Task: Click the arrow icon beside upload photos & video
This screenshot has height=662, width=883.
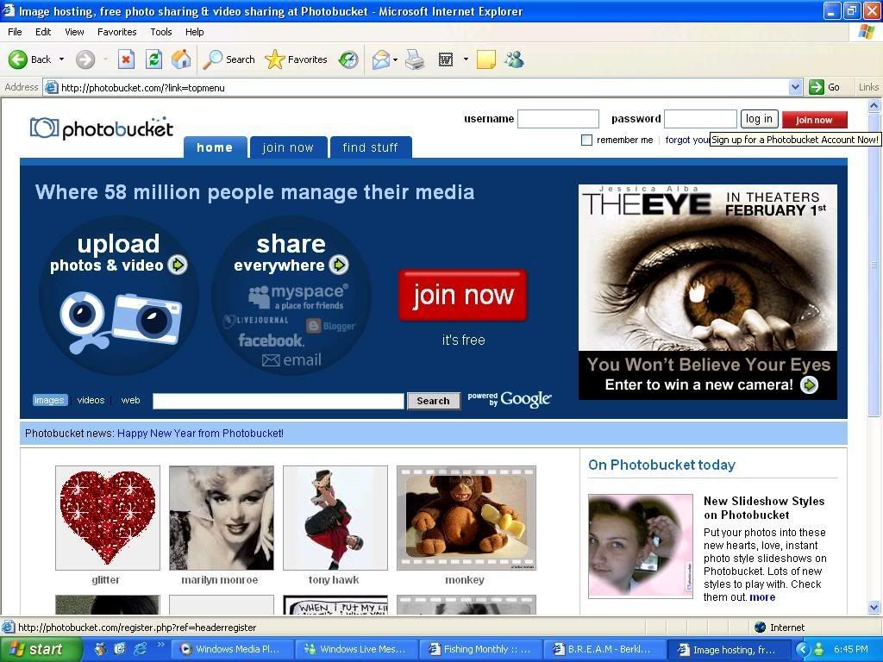Action: point(178,265)
